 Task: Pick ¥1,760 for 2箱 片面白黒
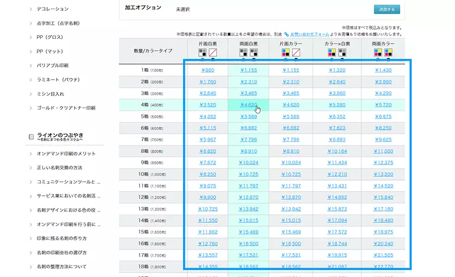pyautogui.click(x=208, y=82)
